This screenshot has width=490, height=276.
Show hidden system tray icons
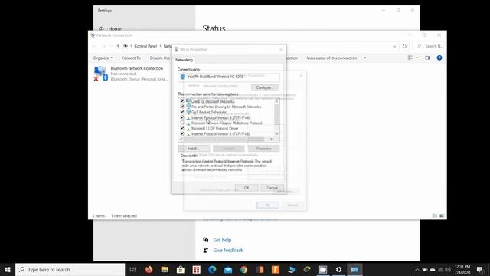pos(416,269)
